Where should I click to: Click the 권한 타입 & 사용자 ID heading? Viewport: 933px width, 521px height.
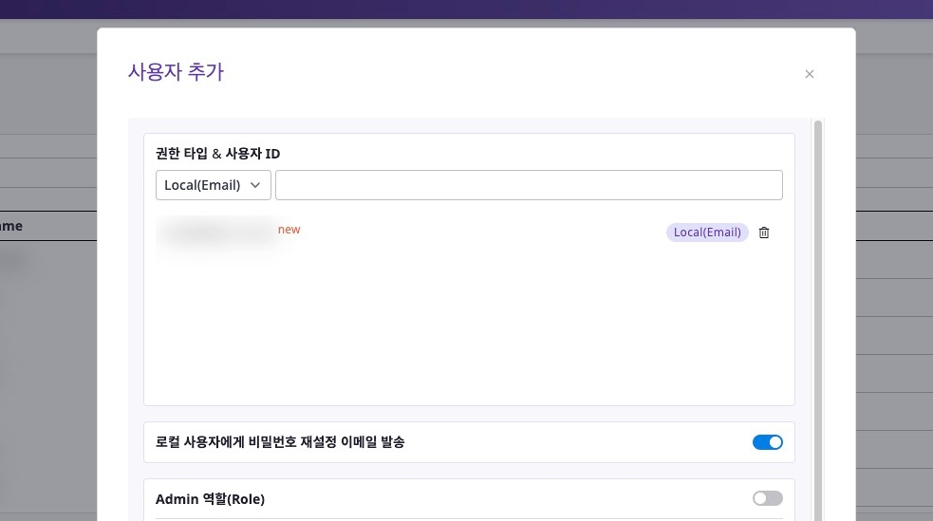[x=217, y=154]
